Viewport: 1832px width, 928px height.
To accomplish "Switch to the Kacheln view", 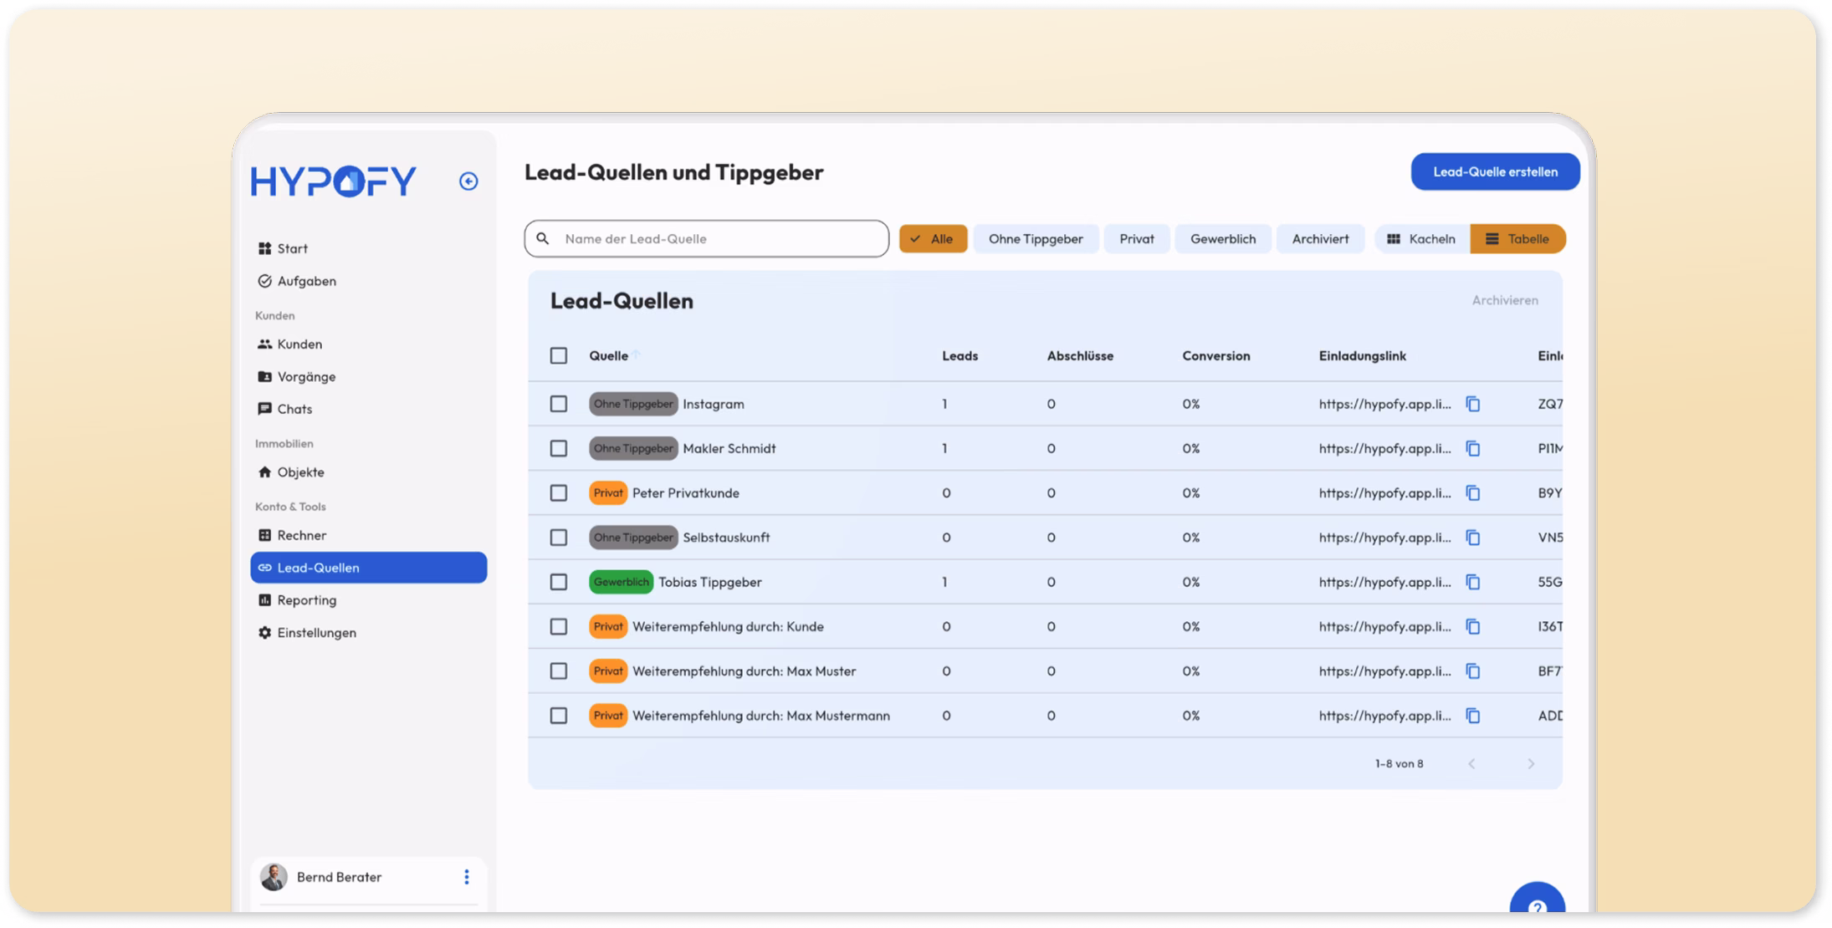I will pos(1421,239).
